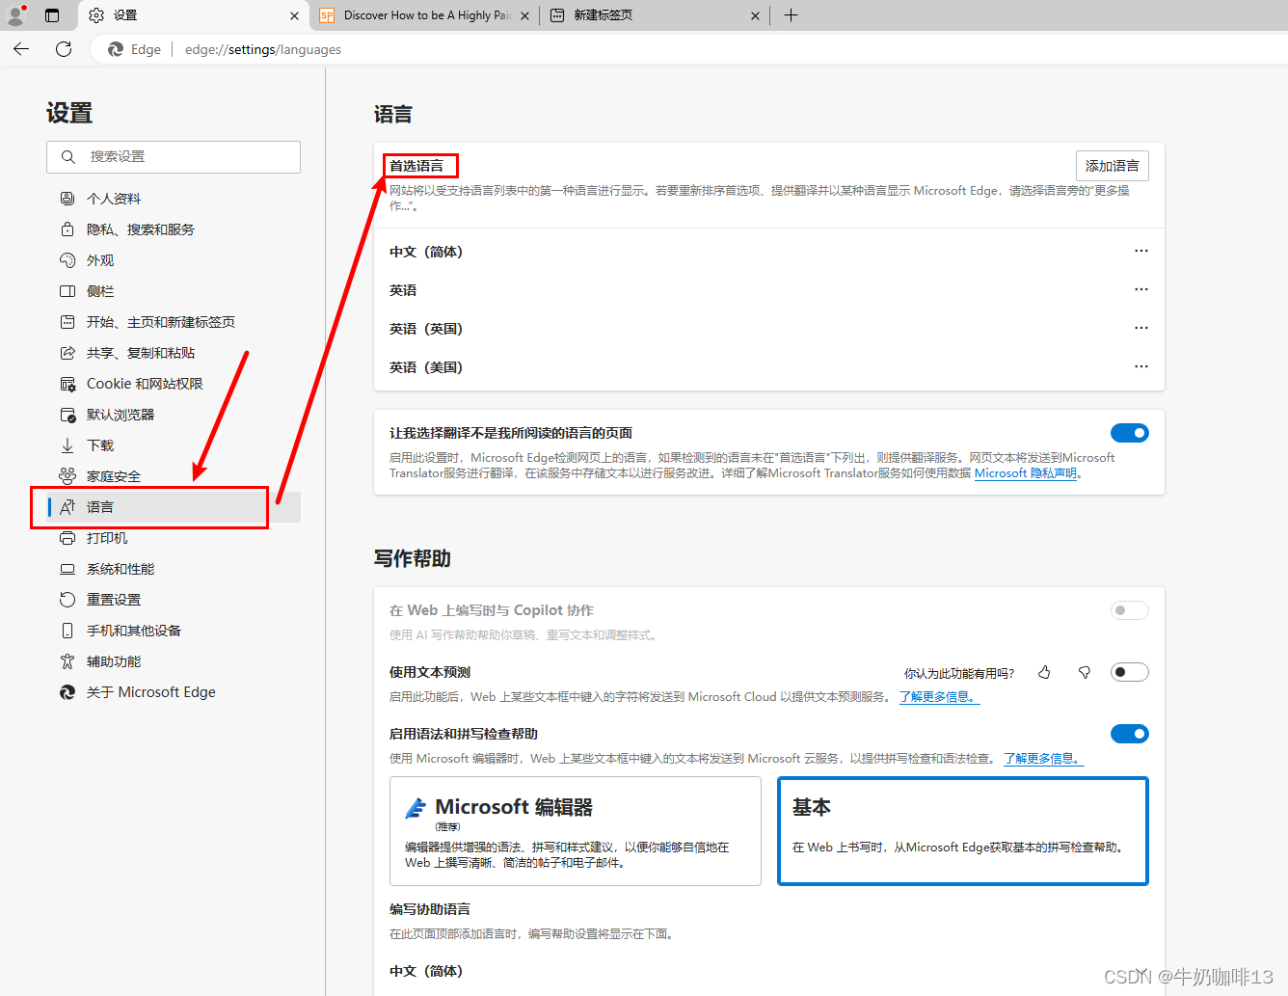Image resolution: width=1288 pixels, height=996 pixels.
Task: Close the 设置 tab
Action: pos(294,15)
